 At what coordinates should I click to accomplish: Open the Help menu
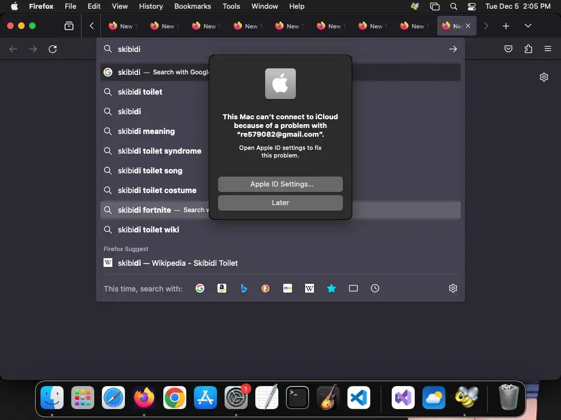coord(296,6)
